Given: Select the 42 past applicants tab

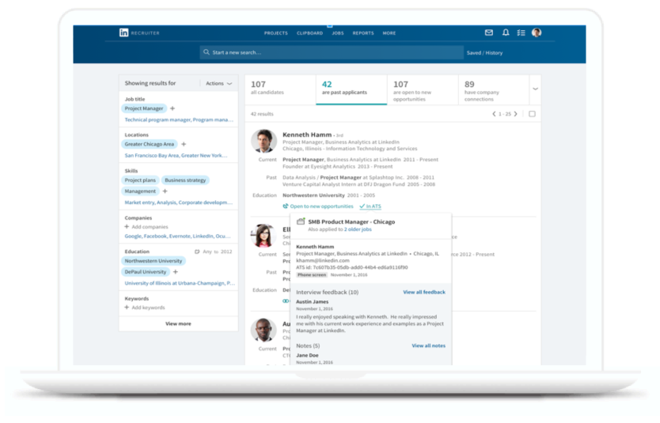Looking at the screenshot, I should pyautogui.click(x=351, y=89).
